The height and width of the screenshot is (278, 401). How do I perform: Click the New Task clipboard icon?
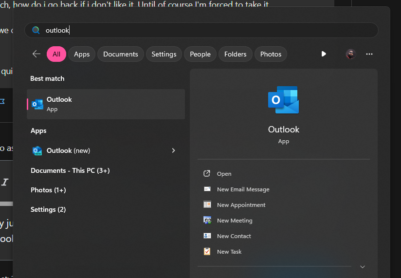207,251
